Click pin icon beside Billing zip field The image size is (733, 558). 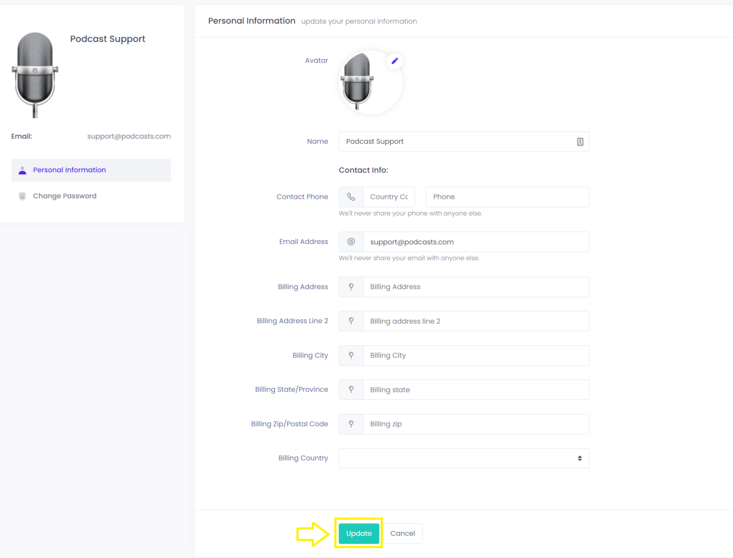pos(351,424)
